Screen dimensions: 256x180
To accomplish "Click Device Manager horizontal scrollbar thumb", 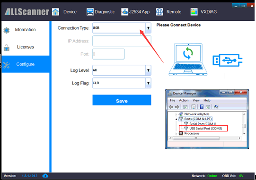I will coord(196,138).
